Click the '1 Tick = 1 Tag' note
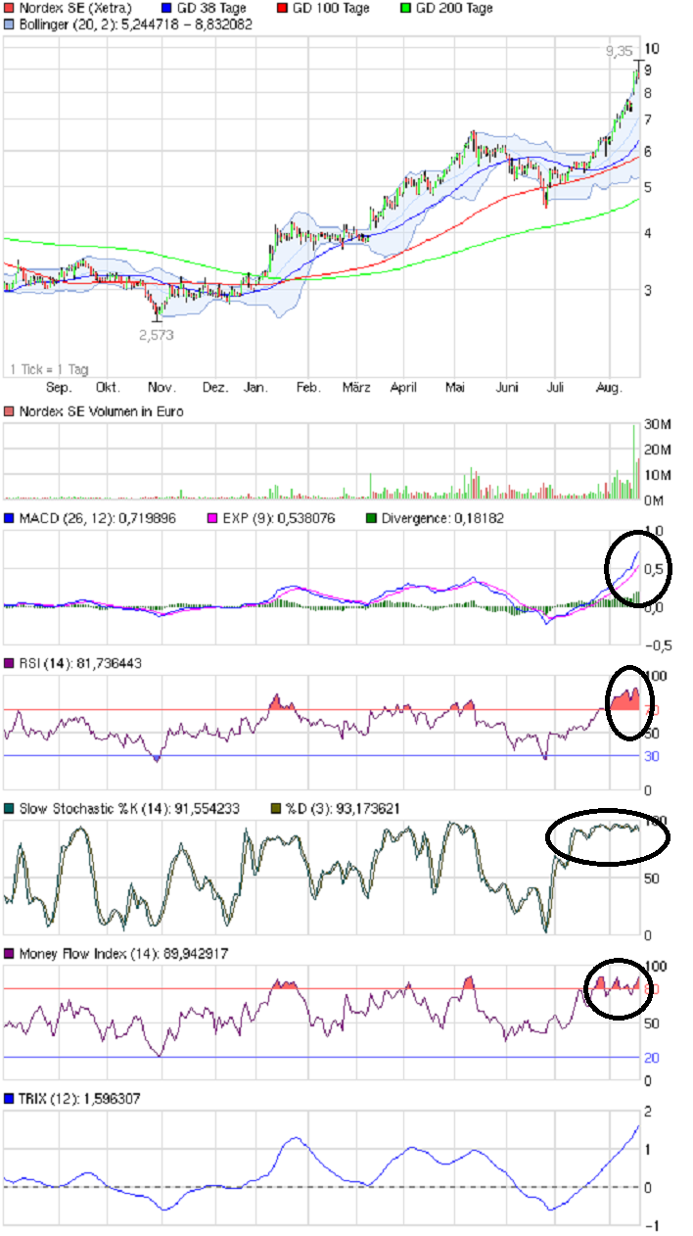693x1236 pixels. (x=49, y=369)
